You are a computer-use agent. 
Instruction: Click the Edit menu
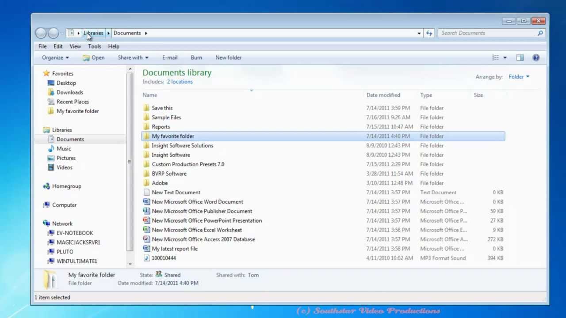coord(58,46)
